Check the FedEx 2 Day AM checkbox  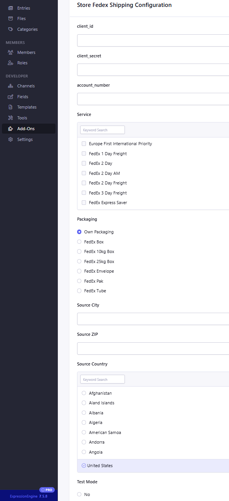(84, 173)
